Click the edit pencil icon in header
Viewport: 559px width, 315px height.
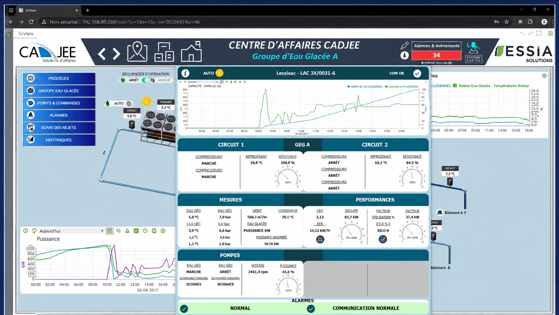tap(405, 45)
